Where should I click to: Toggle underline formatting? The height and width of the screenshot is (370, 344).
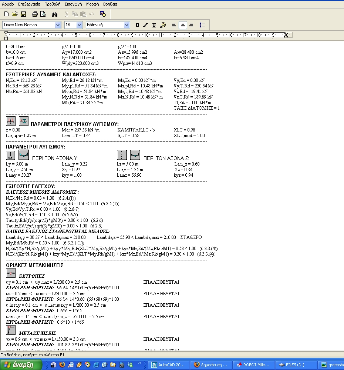[154, 25]
